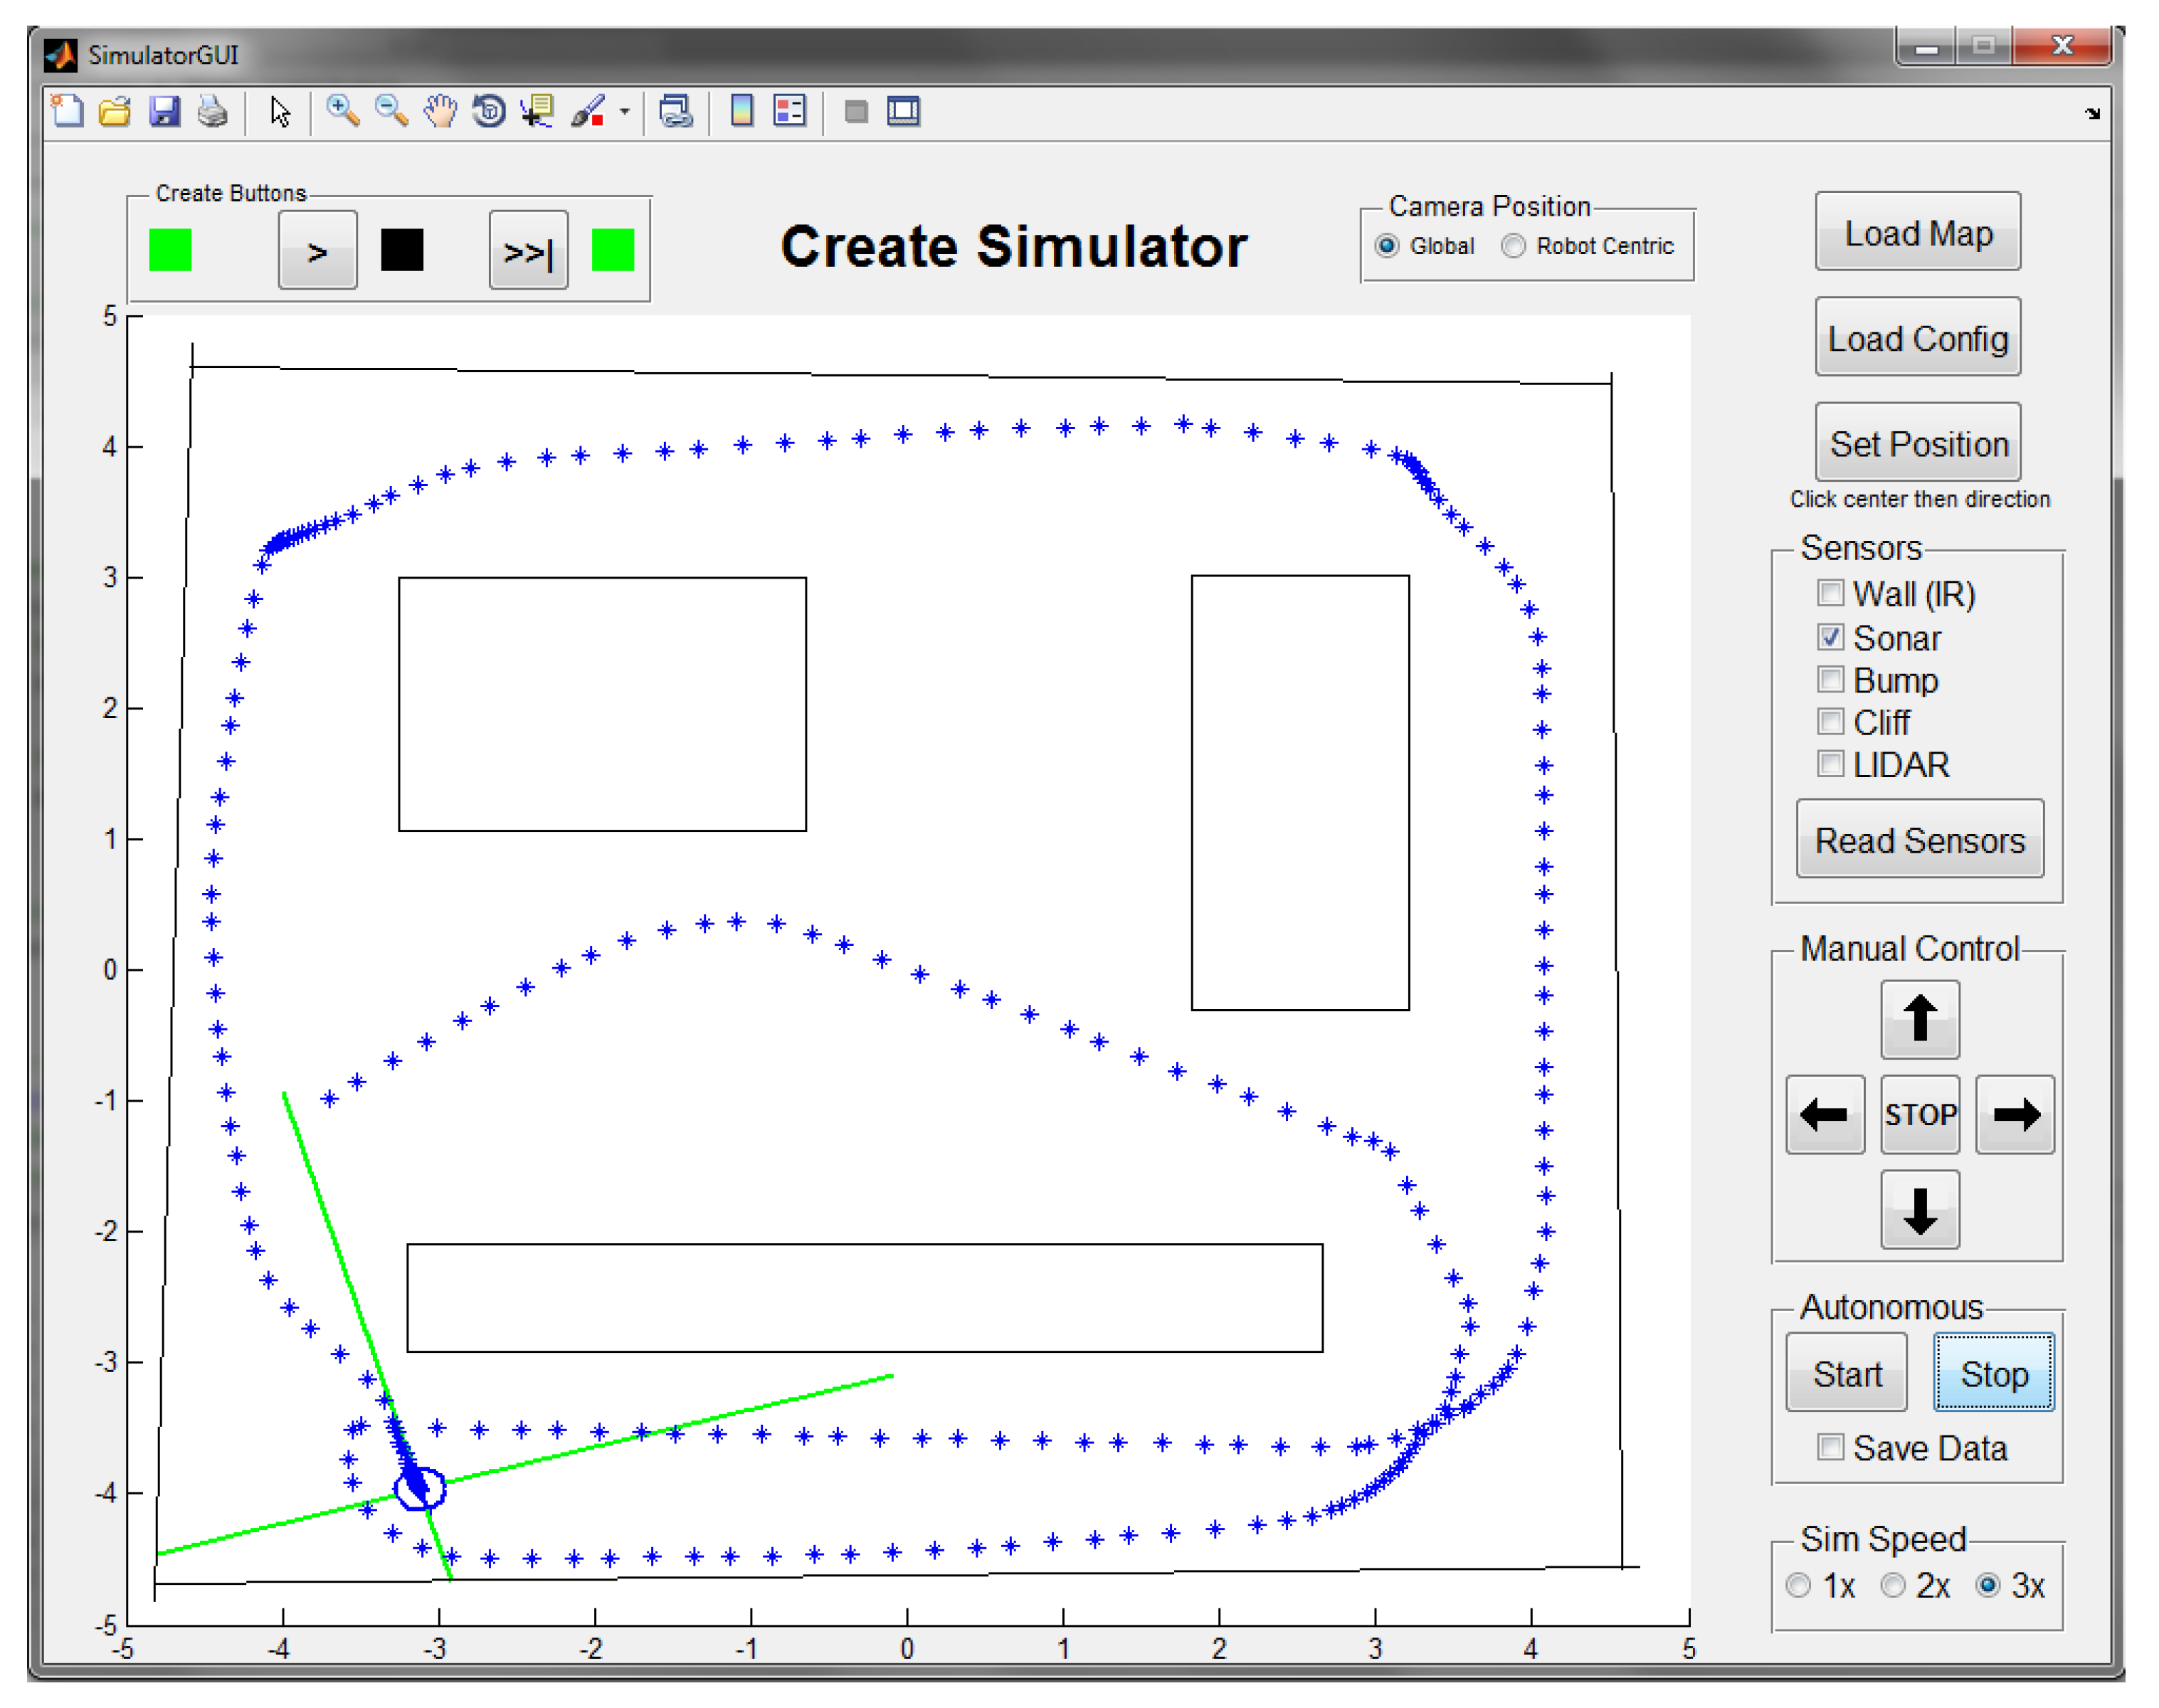The image size is (2159, 1708).
Task: Click the Link Plot icon
Action: tap(676, 111)
